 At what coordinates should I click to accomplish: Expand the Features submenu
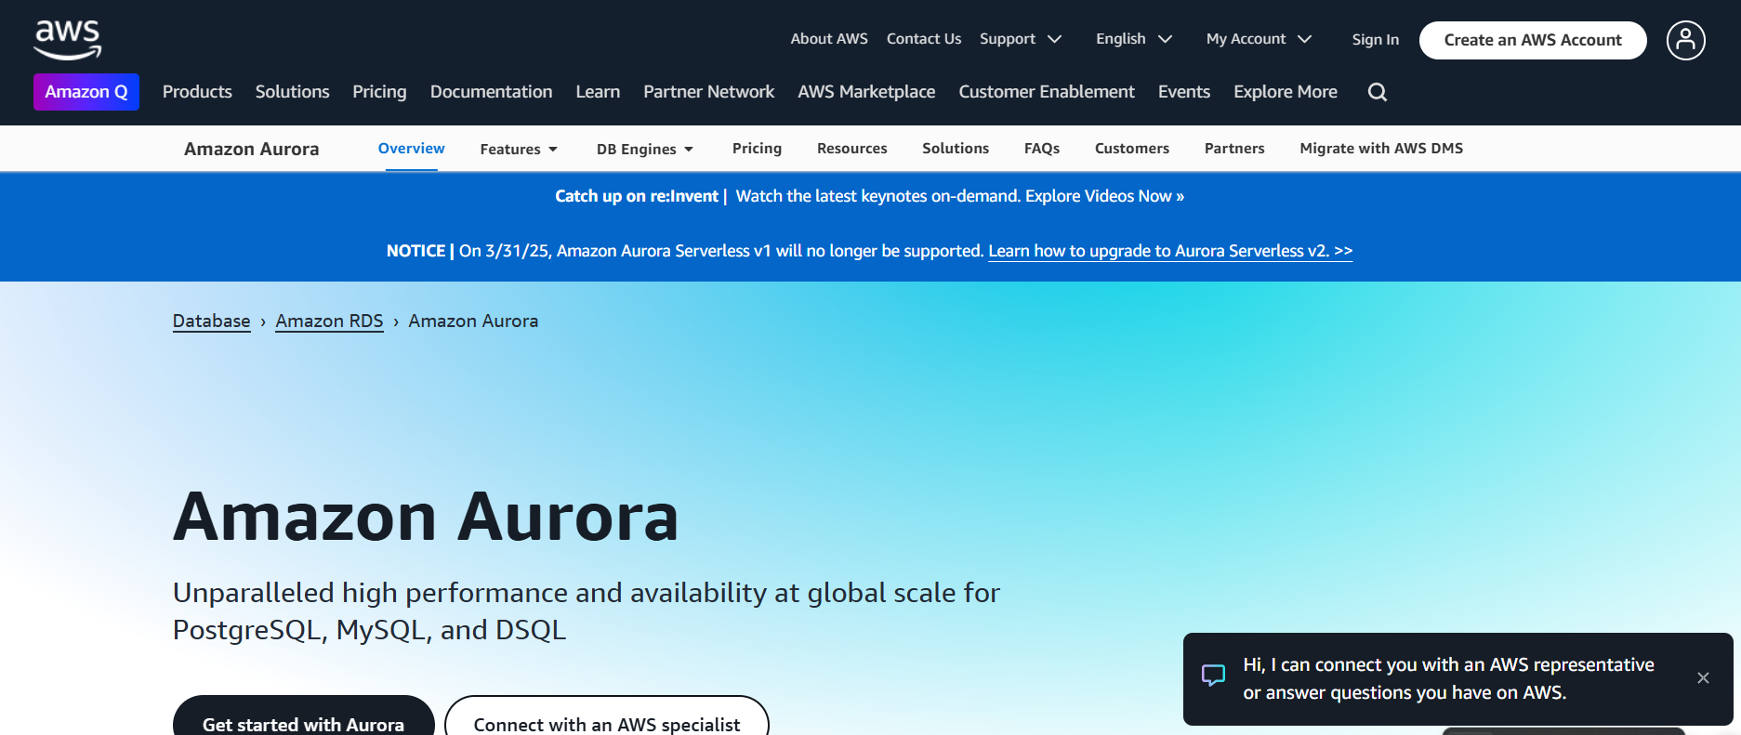click(518, 149)
